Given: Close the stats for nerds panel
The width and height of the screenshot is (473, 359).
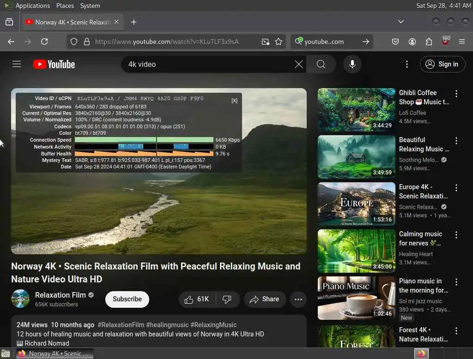Looking at the screenshot, I should pyautogui.click(x=234, y=101).
